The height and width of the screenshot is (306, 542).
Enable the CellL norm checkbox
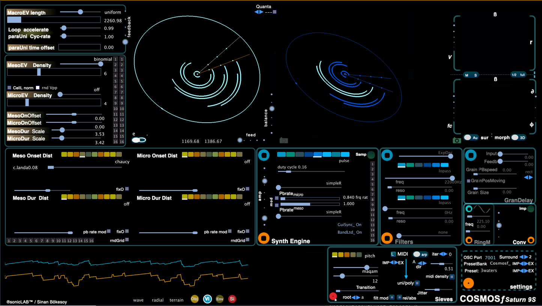(9, 88)
